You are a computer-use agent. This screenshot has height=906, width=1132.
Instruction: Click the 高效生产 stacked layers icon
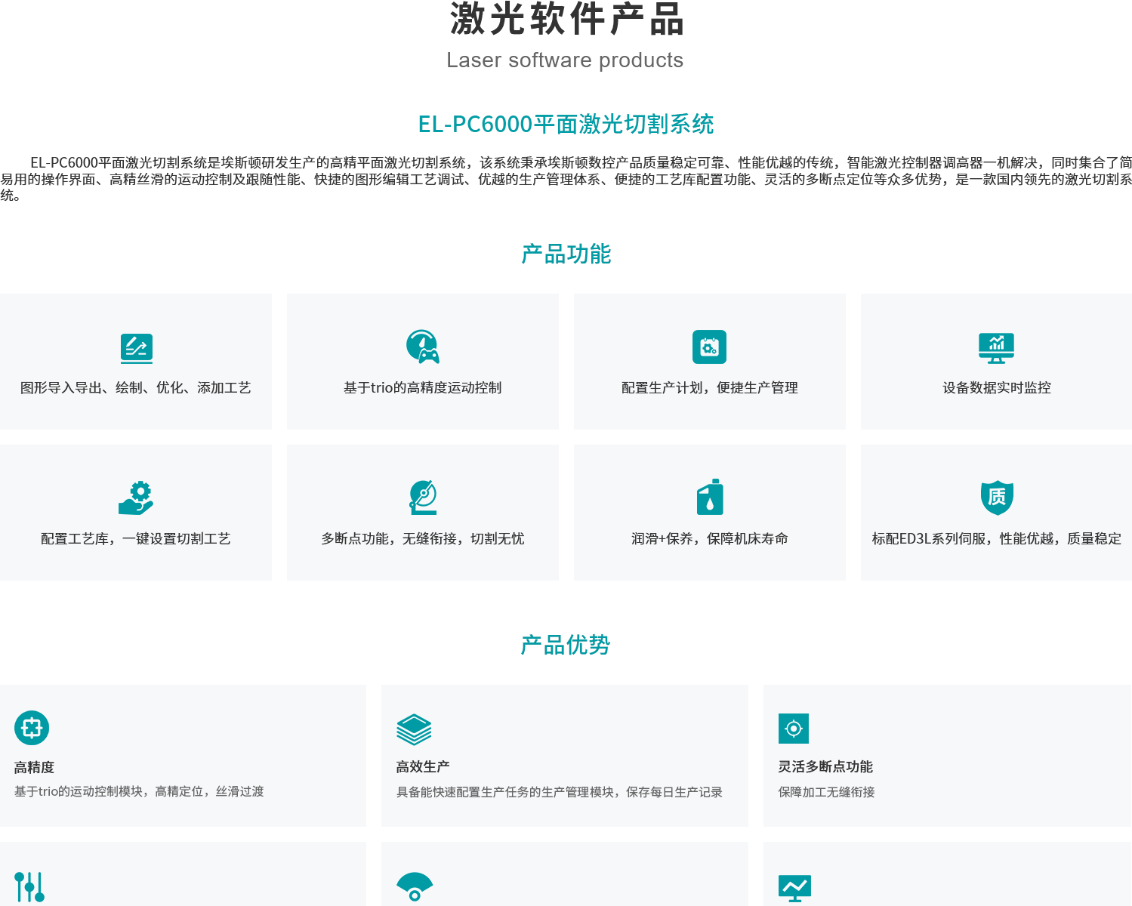tap(414, 729)
